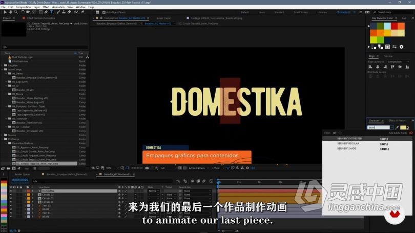
Task: Click the Character fill color swatch
Action: (403, 128)
